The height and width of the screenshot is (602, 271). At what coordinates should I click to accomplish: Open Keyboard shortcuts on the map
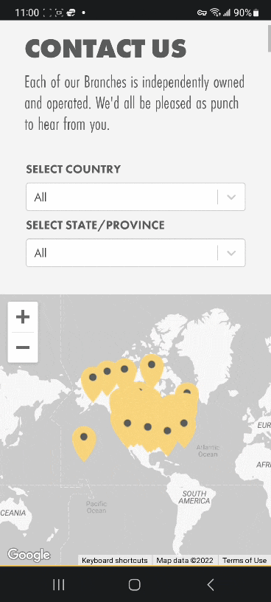115,561
